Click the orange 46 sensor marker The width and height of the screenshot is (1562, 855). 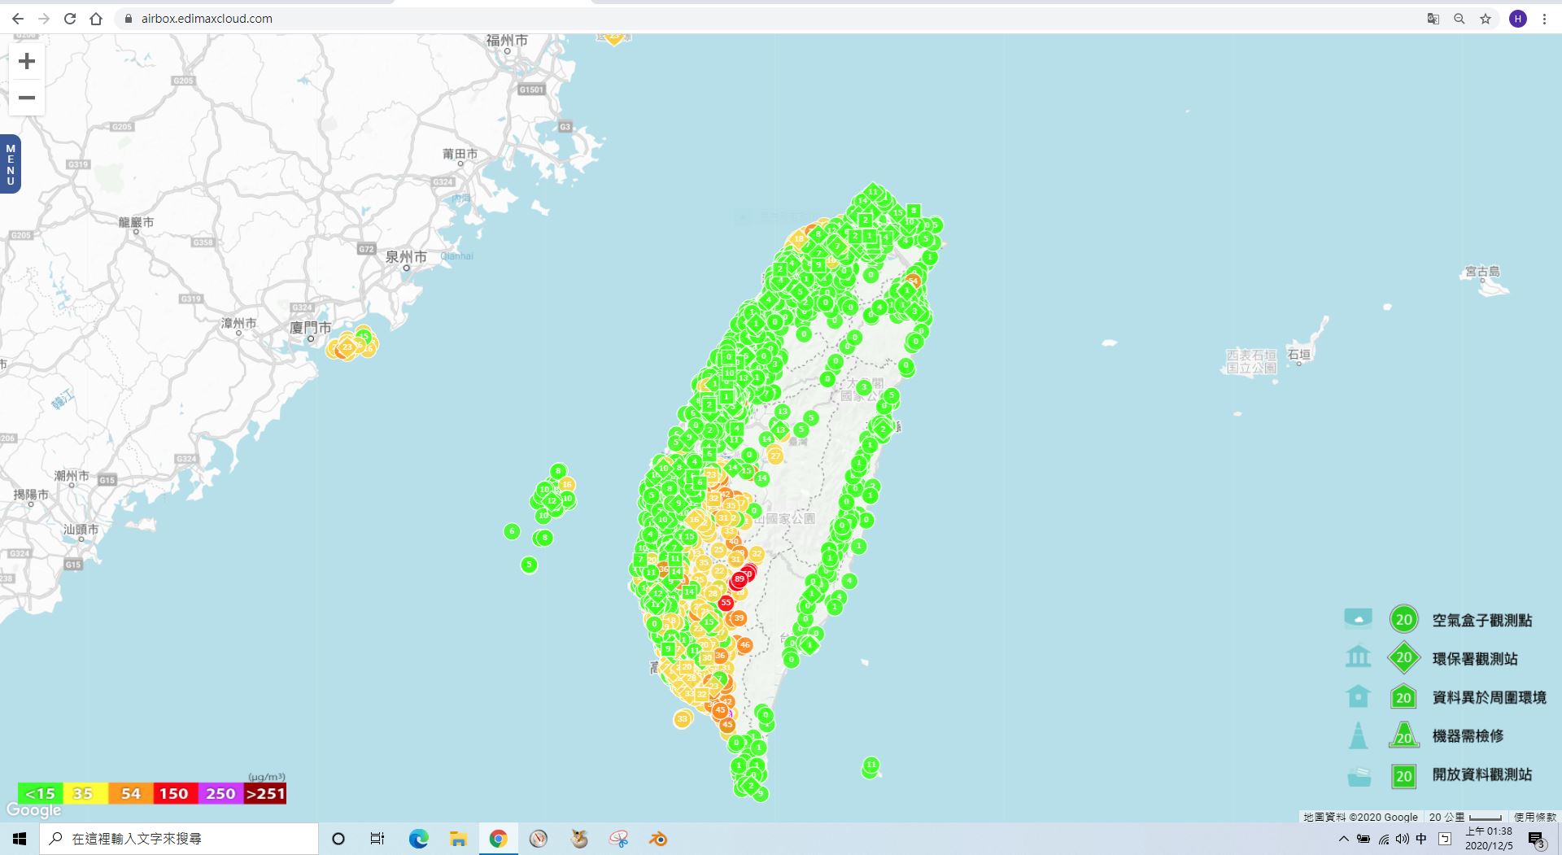tap(744, 644)
